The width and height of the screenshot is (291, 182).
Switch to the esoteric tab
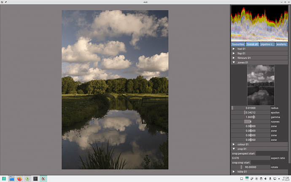(x=282, y=44)
